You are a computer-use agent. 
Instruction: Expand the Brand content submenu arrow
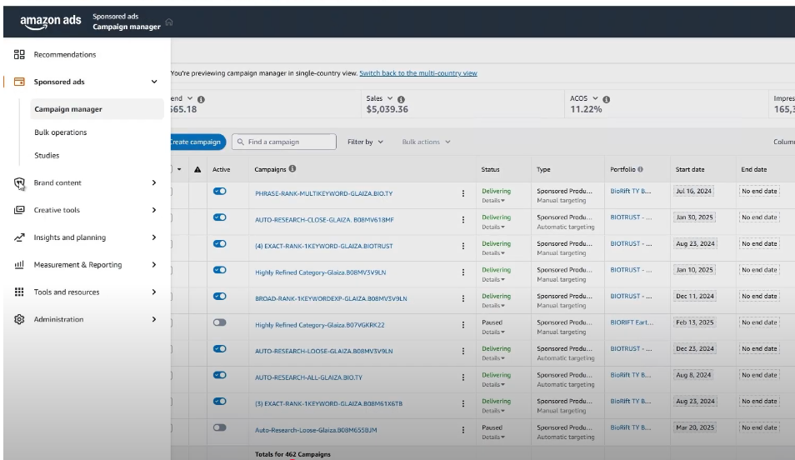[x=154, y=182]
